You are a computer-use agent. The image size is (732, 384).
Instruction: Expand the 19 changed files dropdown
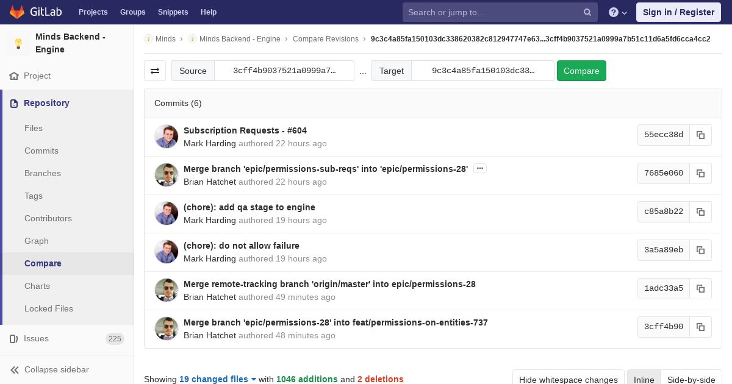[218, 379]
